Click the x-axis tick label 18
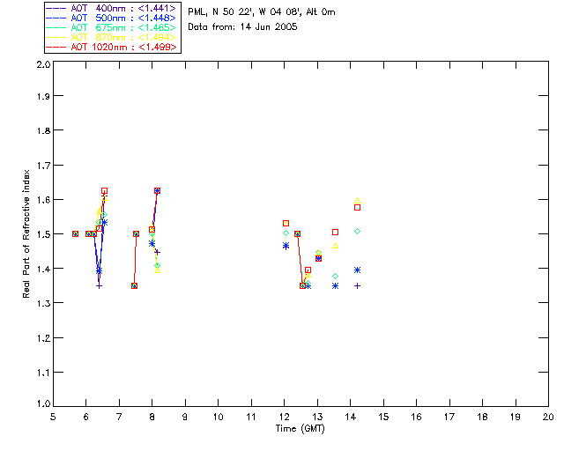564x451 pixels. pyautogui.click(x=483, y=417)
